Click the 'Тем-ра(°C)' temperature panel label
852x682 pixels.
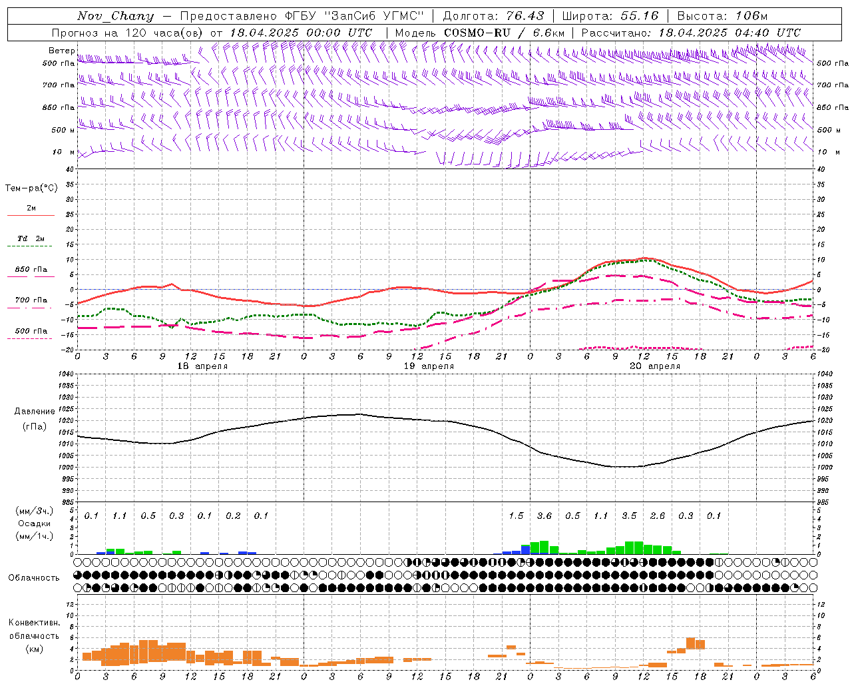coord(31,188)
